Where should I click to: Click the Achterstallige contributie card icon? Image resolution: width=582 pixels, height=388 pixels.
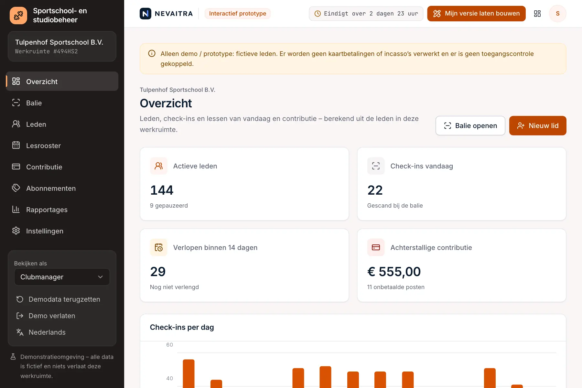point(376,247)
